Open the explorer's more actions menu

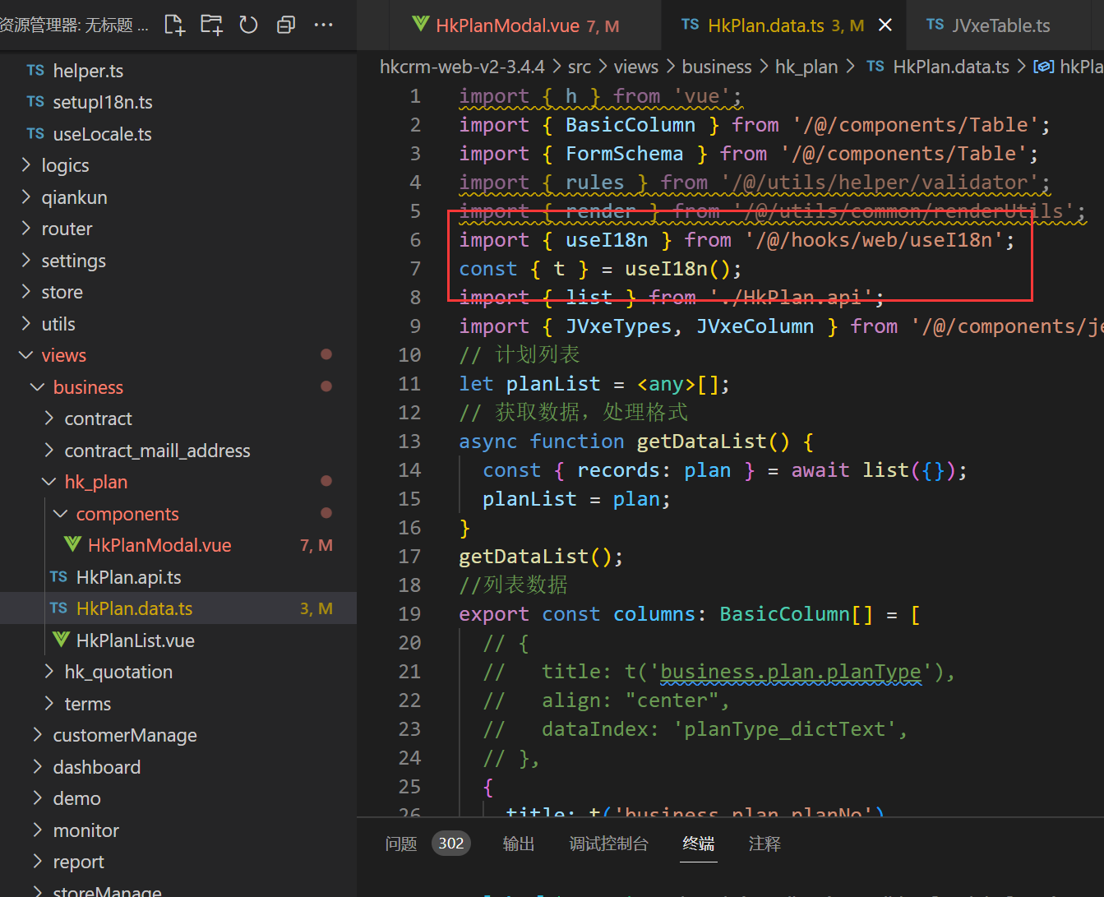click(x=323, y=25)
